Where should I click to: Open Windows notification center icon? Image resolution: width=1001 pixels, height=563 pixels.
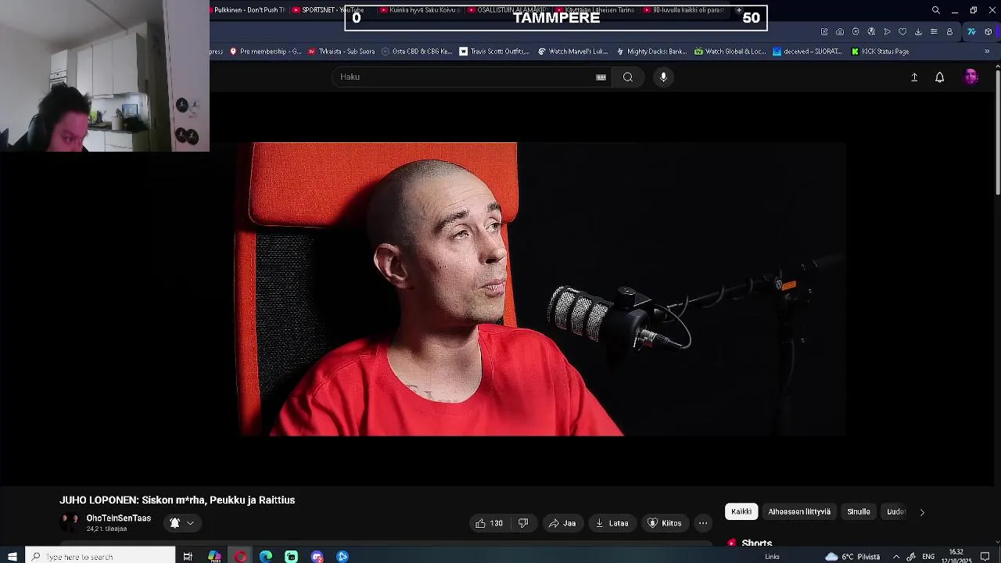[985, 557]
